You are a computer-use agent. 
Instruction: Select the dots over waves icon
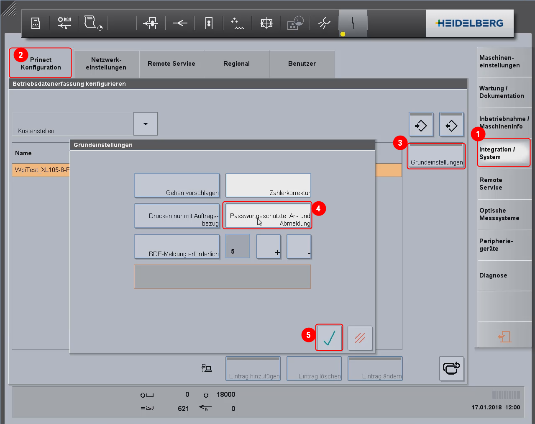point(237,23)
